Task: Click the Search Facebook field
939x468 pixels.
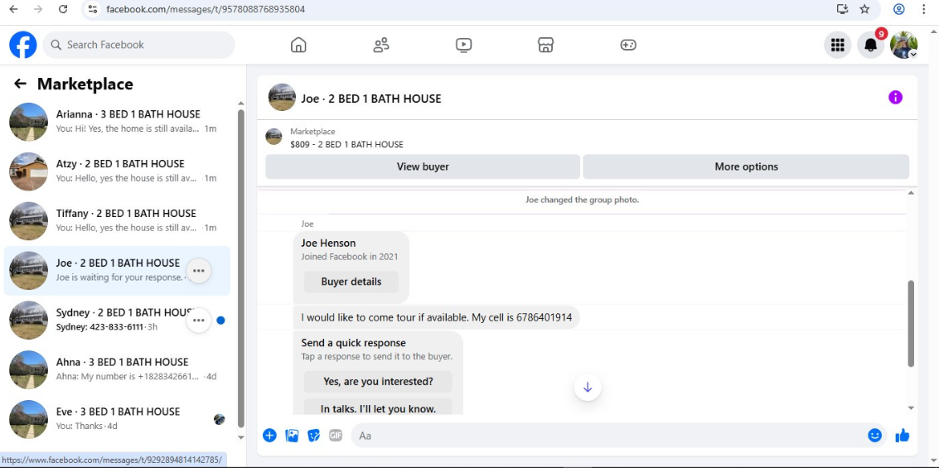Action: 139,45
